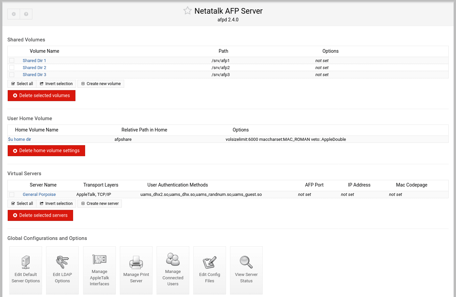Click the /srv/afp1 path cell

tap(221, 61)
